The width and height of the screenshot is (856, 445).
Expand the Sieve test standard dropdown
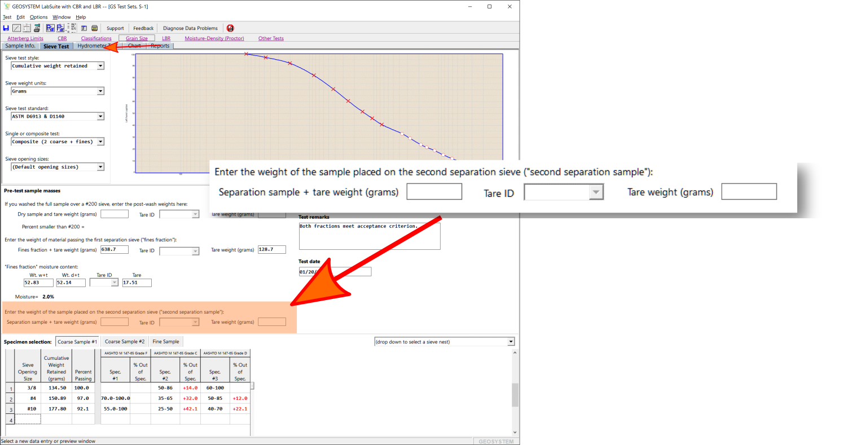(x=100, y=117)
